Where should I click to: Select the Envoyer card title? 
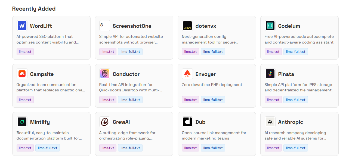click(205, 74)
